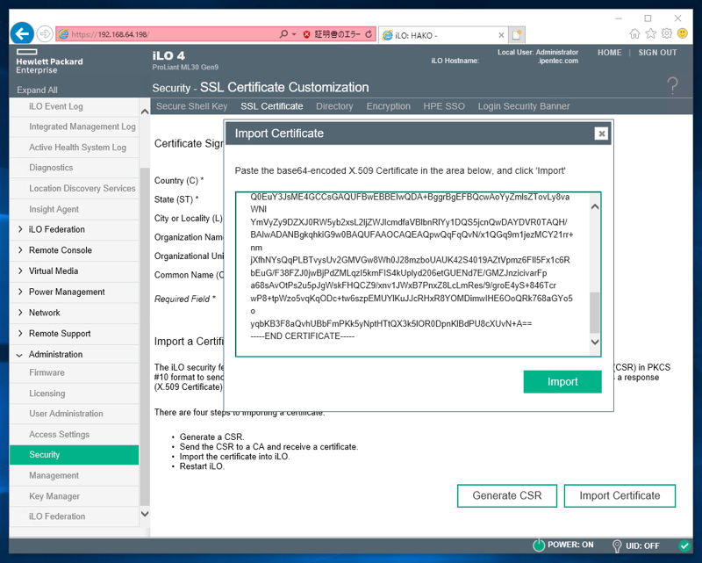Select Insight Agent in the sidebar
The image size is (702, 563).
pyautogui.click(x=75, y=209)
